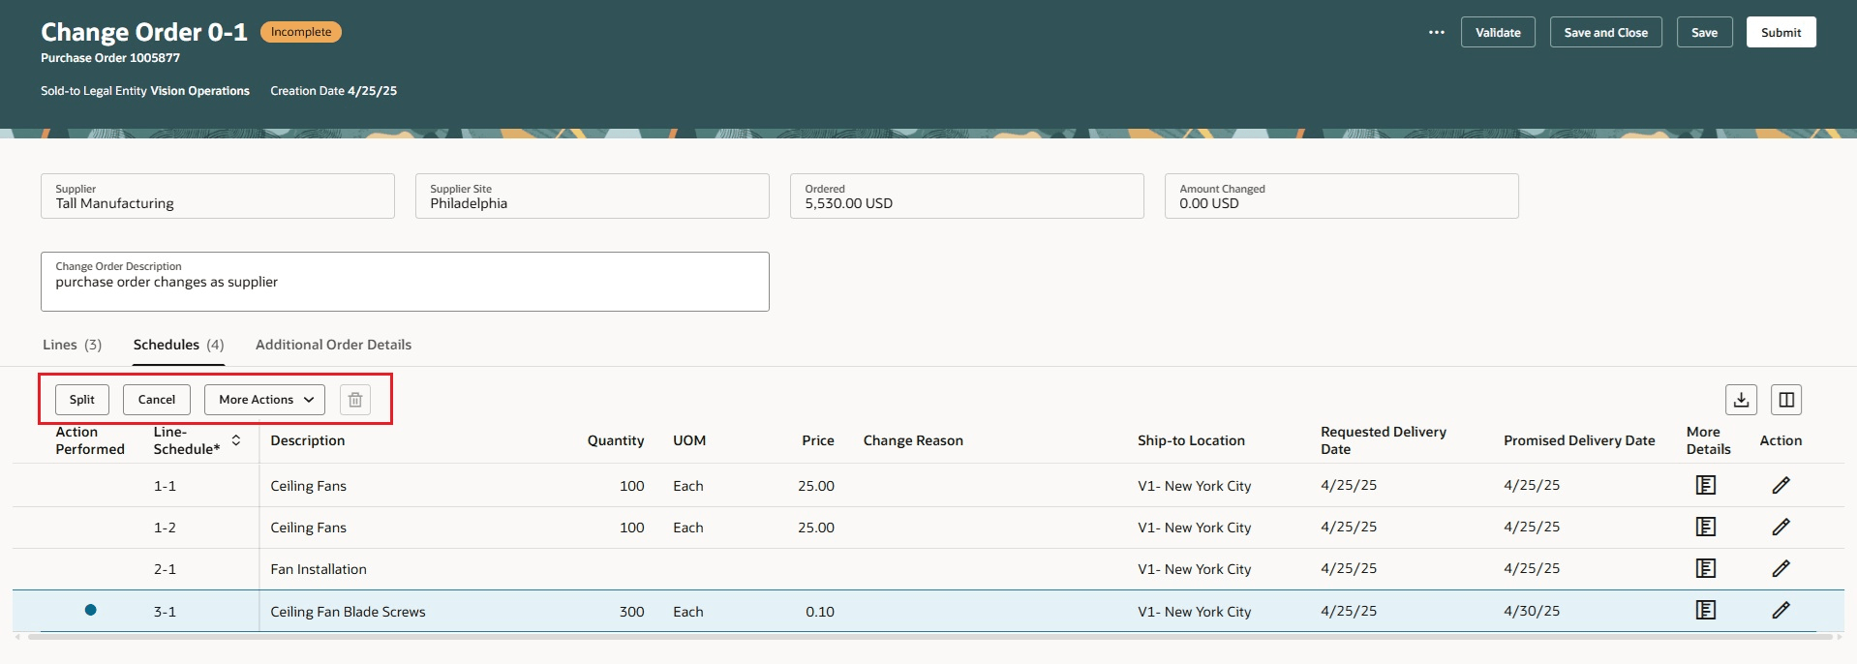Viewport: 1857px width, 664px height.
Task: Click the Price column header
Action: pyautogui.click(x=817, y=440)
